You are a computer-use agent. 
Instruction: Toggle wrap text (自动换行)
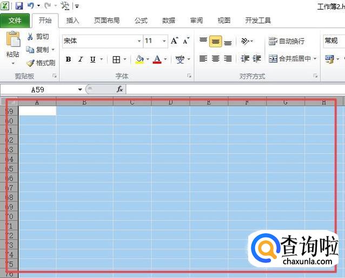(x=287, y=41)
